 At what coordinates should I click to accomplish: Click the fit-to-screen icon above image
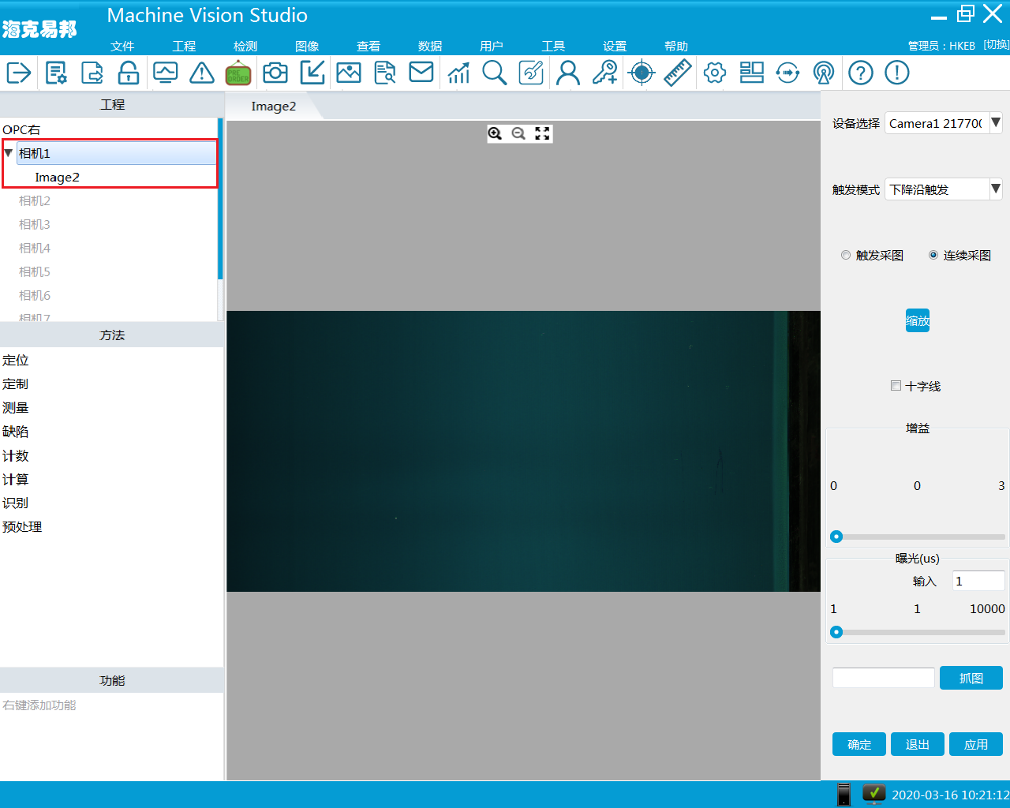542,133
